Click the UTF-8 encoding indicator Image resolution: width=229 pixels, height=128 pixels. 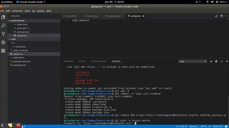pos(203,127)
